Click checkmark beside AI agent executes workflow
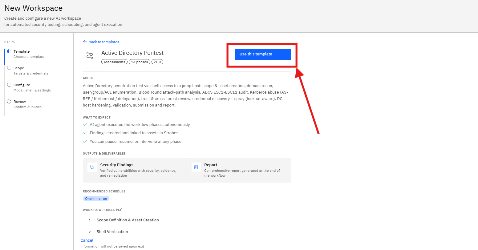This screenshot has height=250, width=478. pos(85,125)
